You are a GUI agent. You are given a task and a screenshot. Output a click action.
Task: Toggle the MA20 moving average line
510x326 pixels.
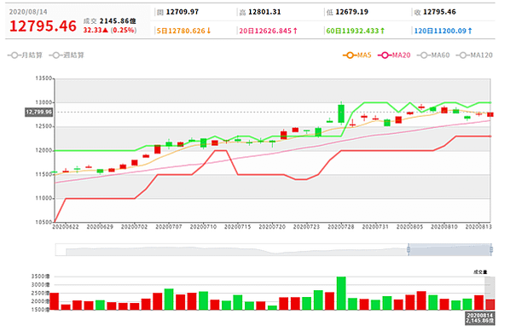click(x=394, y=55)
